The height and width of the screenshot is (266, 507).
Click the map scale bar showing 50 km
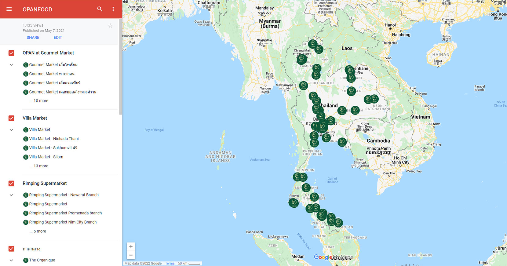pyautogui.click(x=189, y=264)
